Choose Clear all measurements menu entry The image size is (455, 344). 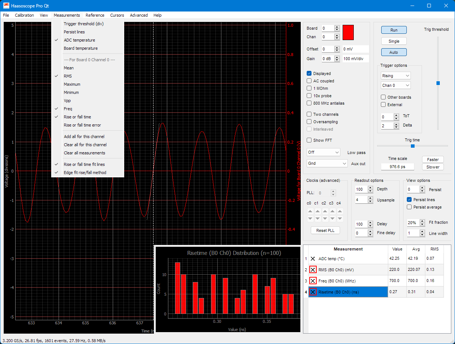(84, 153)
